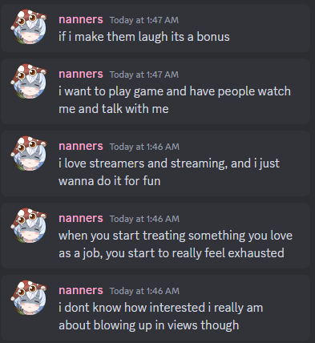Open nanners profile from 'i want to play game' message
The width and height of the screenshot is (315, 343).
click(81, 75)
